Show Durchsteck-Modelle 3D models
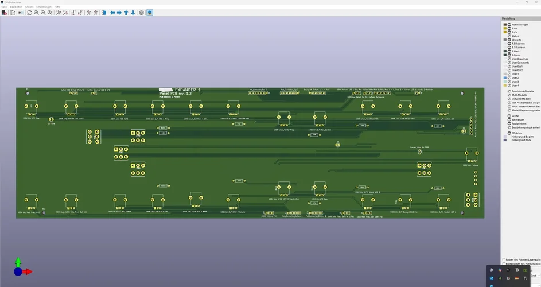The width and height of the screenshot is (541, 287). tap(509, 91)
